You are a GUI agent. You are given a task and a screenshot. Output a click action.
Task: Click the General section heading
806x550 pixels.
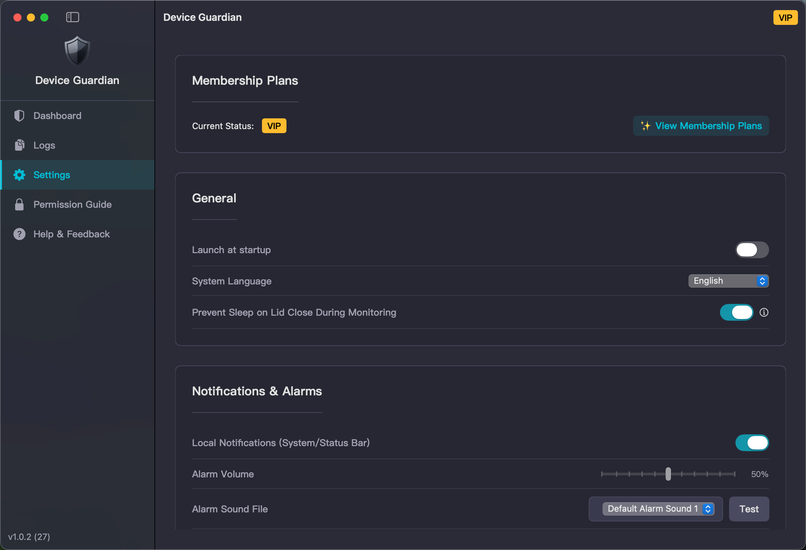coord(214,198)
